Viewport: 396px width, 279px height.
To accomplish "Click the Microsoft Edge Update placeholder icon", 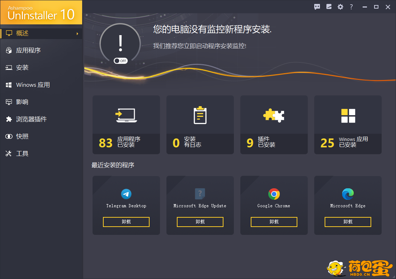I will click(x=200, y=194).
